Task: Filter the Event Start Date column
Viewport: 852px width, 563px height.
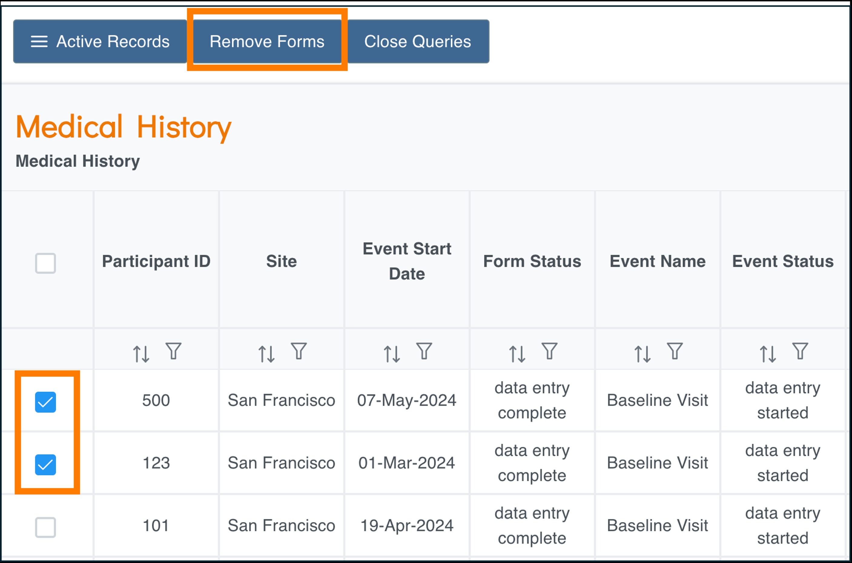Action: pyautogui.click(x=424, y=351)
